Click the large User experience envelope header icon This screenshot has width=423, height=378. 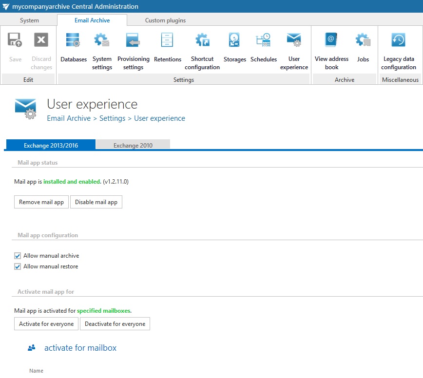click(26, 109)
